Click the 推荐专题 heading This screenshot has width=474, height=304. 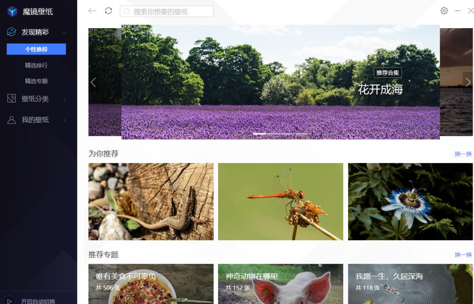[103, 254]
